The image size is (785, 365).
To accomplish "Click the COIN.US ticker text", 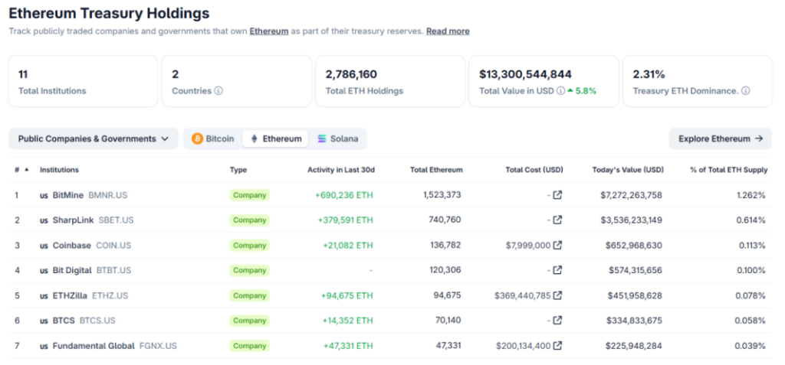I will point(113,245).
